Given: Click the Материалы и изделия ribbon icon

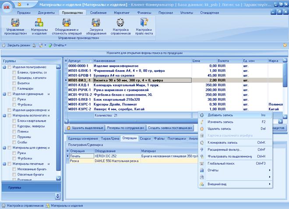Looking at the screenshot, I should [39, 23].
